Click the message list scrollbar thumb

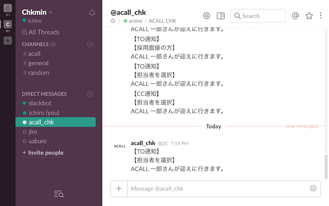[x=326, y=167]
